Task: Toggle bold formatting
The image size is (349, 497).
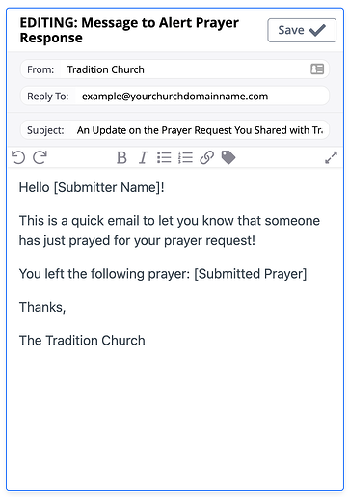Action: [121, 157]
